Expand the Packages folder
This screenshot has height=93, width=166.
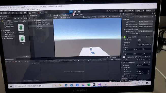pyautogui.click(x=3, y=38)
